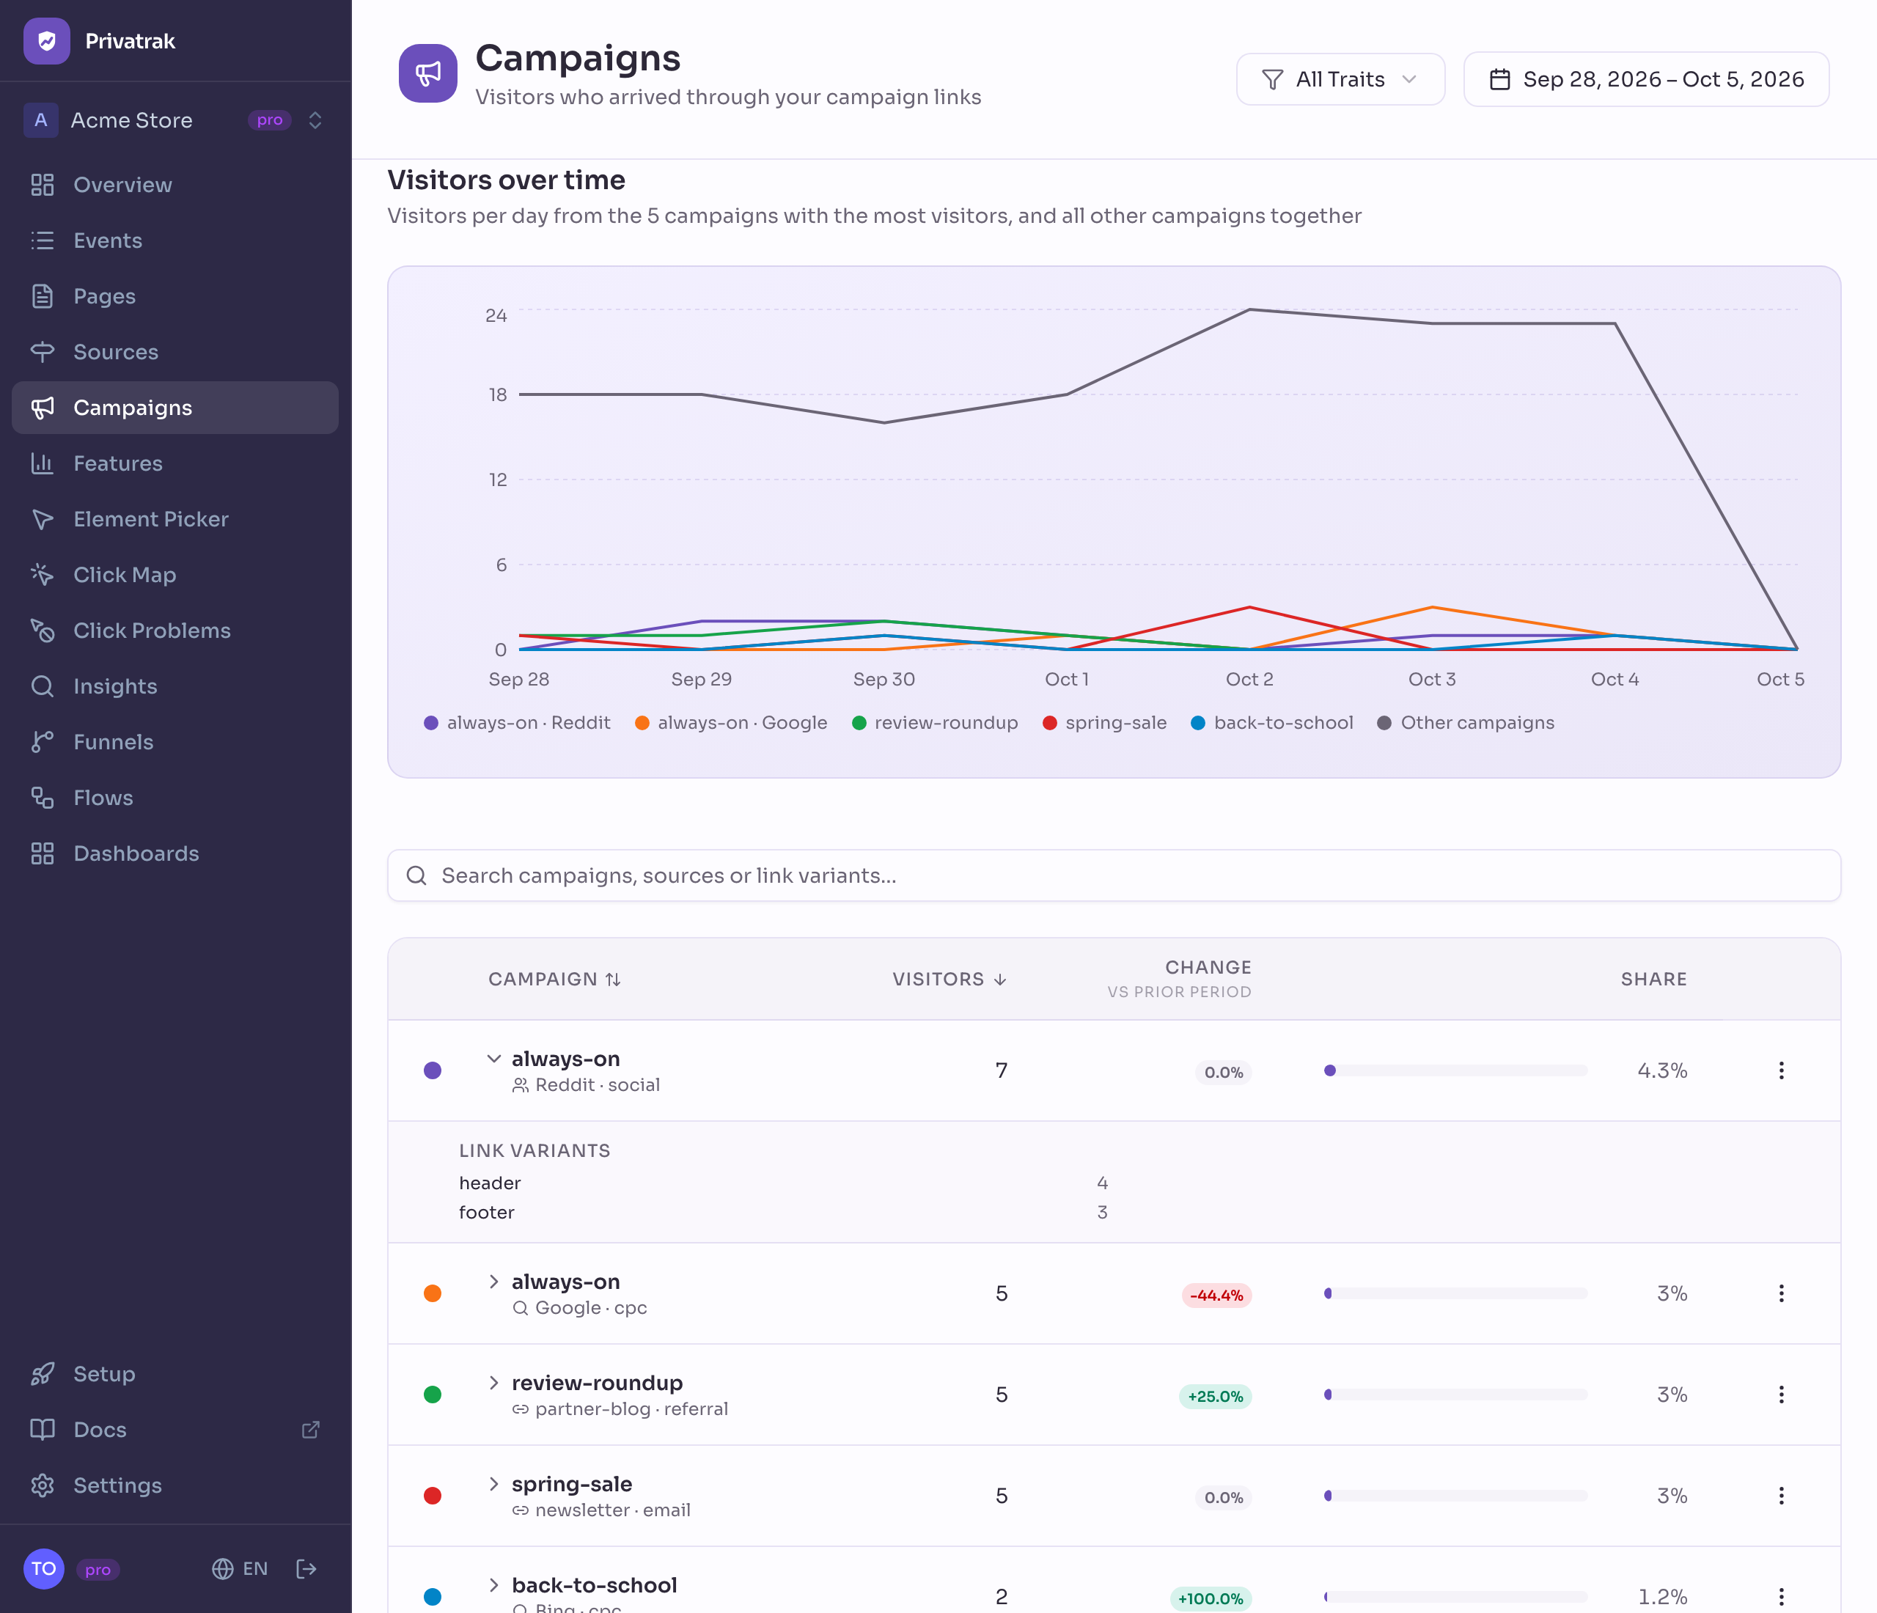Screen dimensions: 1877x1613
Task: Click the Campaigns megaphone header icon
Action: [427, 73]
